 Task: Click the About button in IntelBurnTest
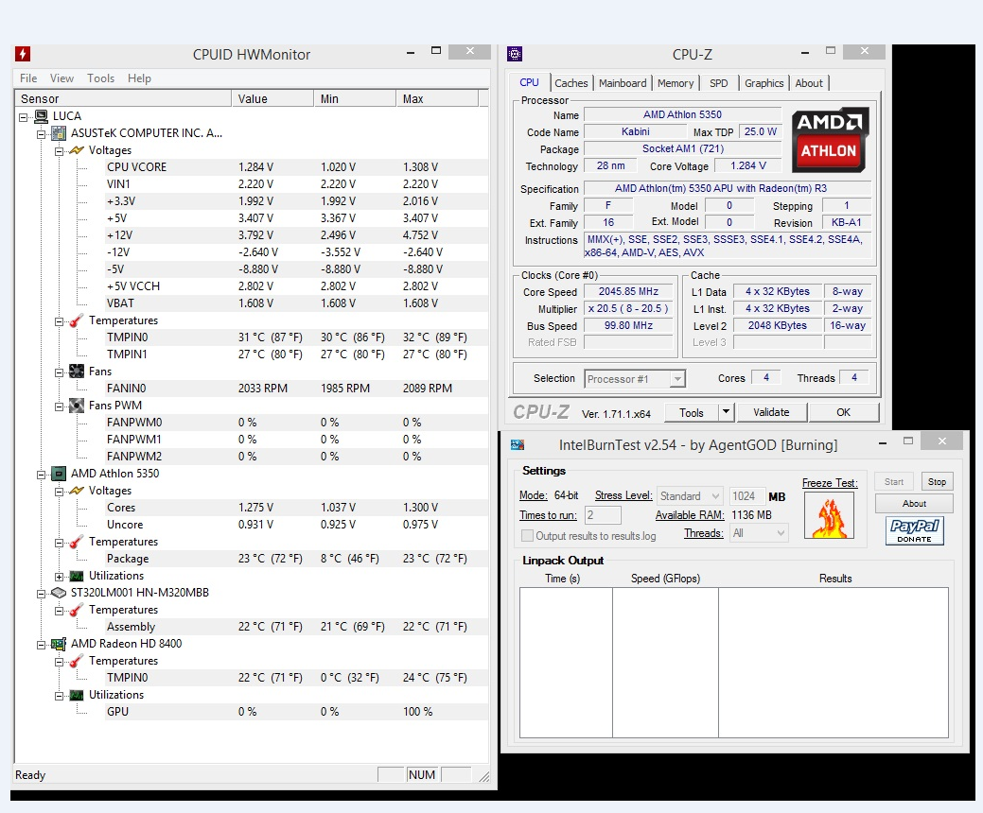(x=914, y=504)
